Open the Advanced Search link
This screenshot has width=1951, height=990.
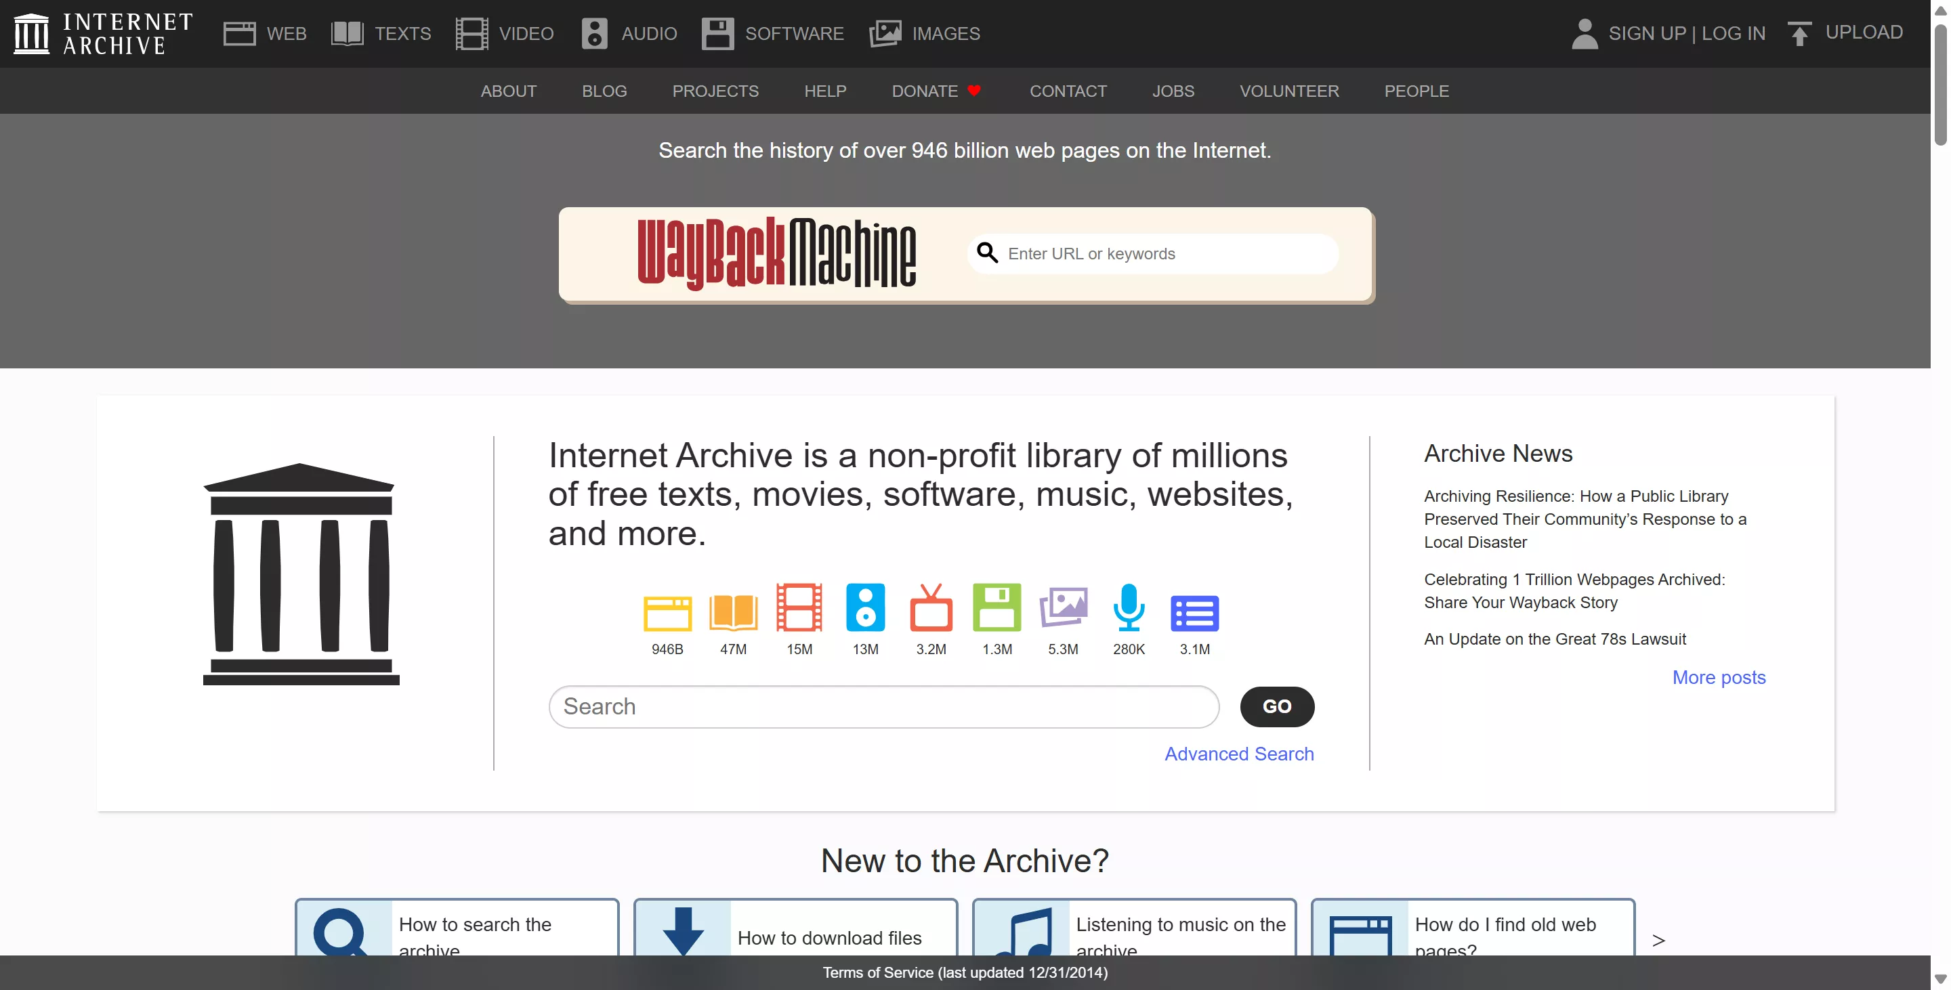click(1239, 753)
